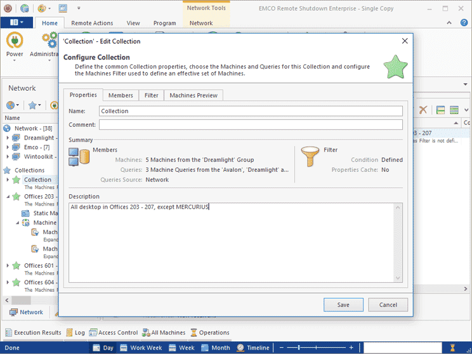Click zoom out minus button in status bar

[x=282, y=348]
